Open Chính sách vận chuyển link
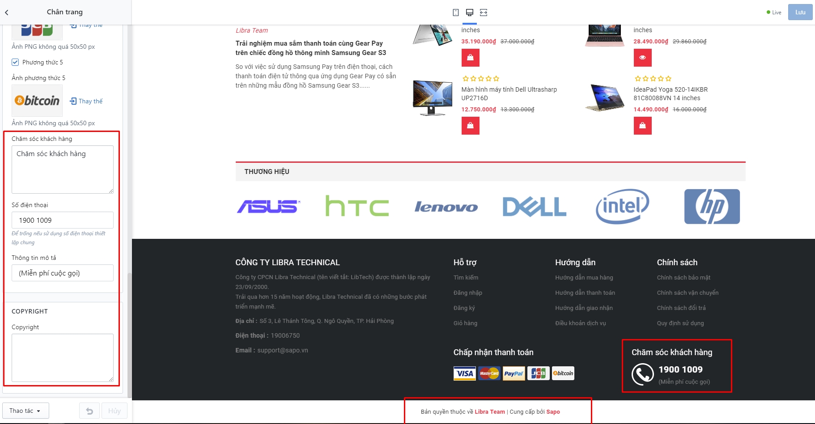815x424 pixels. click(688, 293)
